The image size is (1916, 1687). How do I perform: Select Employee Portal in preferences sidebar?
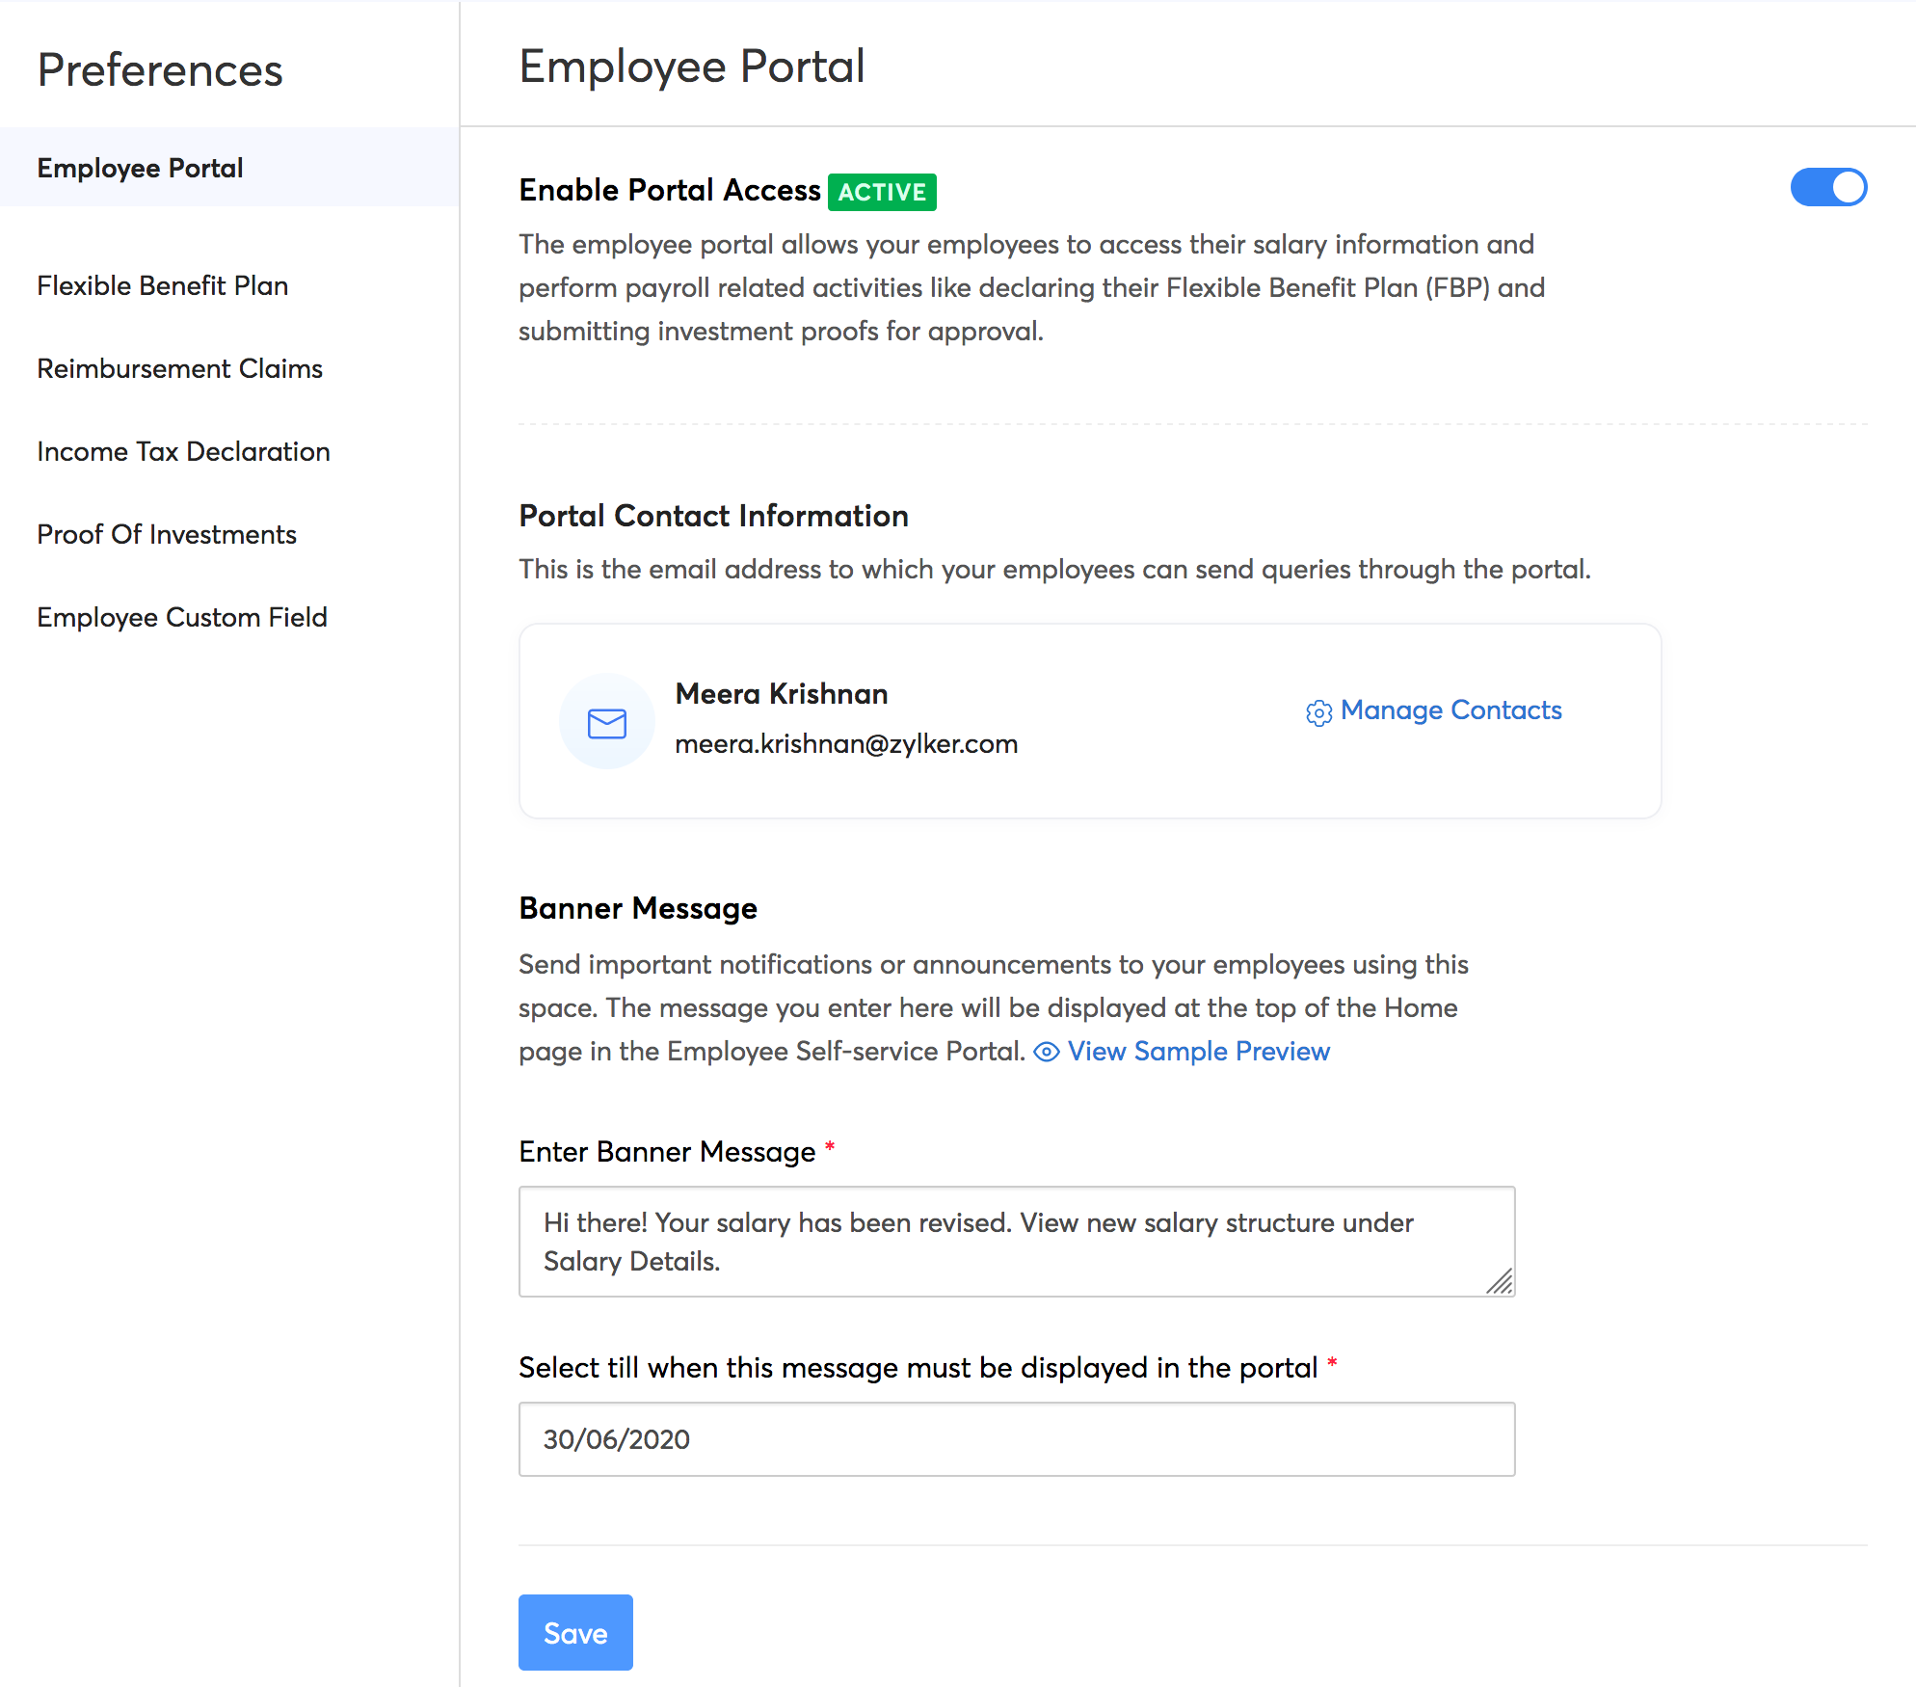coord(140,168)
